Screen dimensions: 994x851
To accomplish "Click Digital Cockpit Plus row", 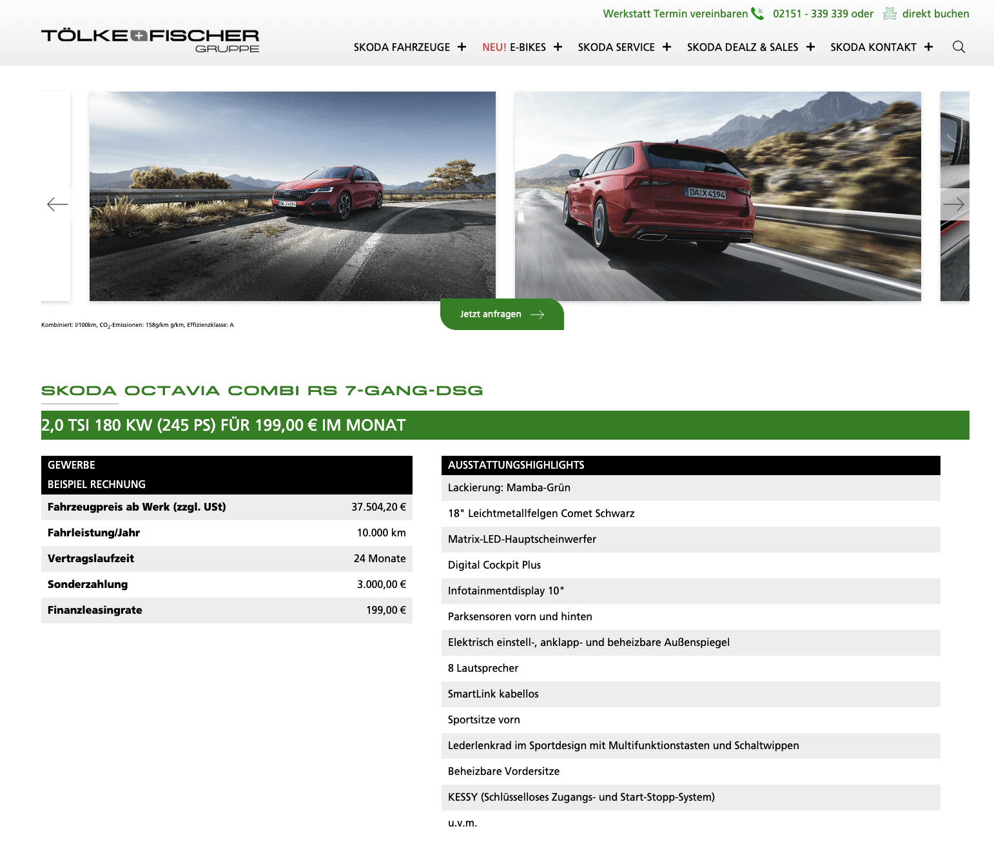I will coord(691,565).
